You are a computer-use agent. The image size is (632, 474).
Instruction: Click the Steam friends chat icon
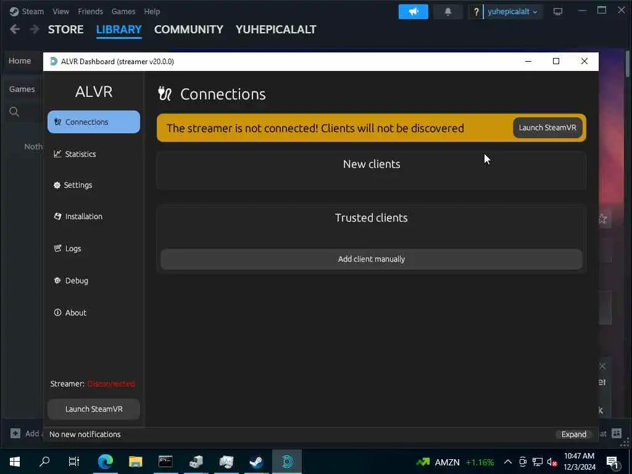point(617,433)
